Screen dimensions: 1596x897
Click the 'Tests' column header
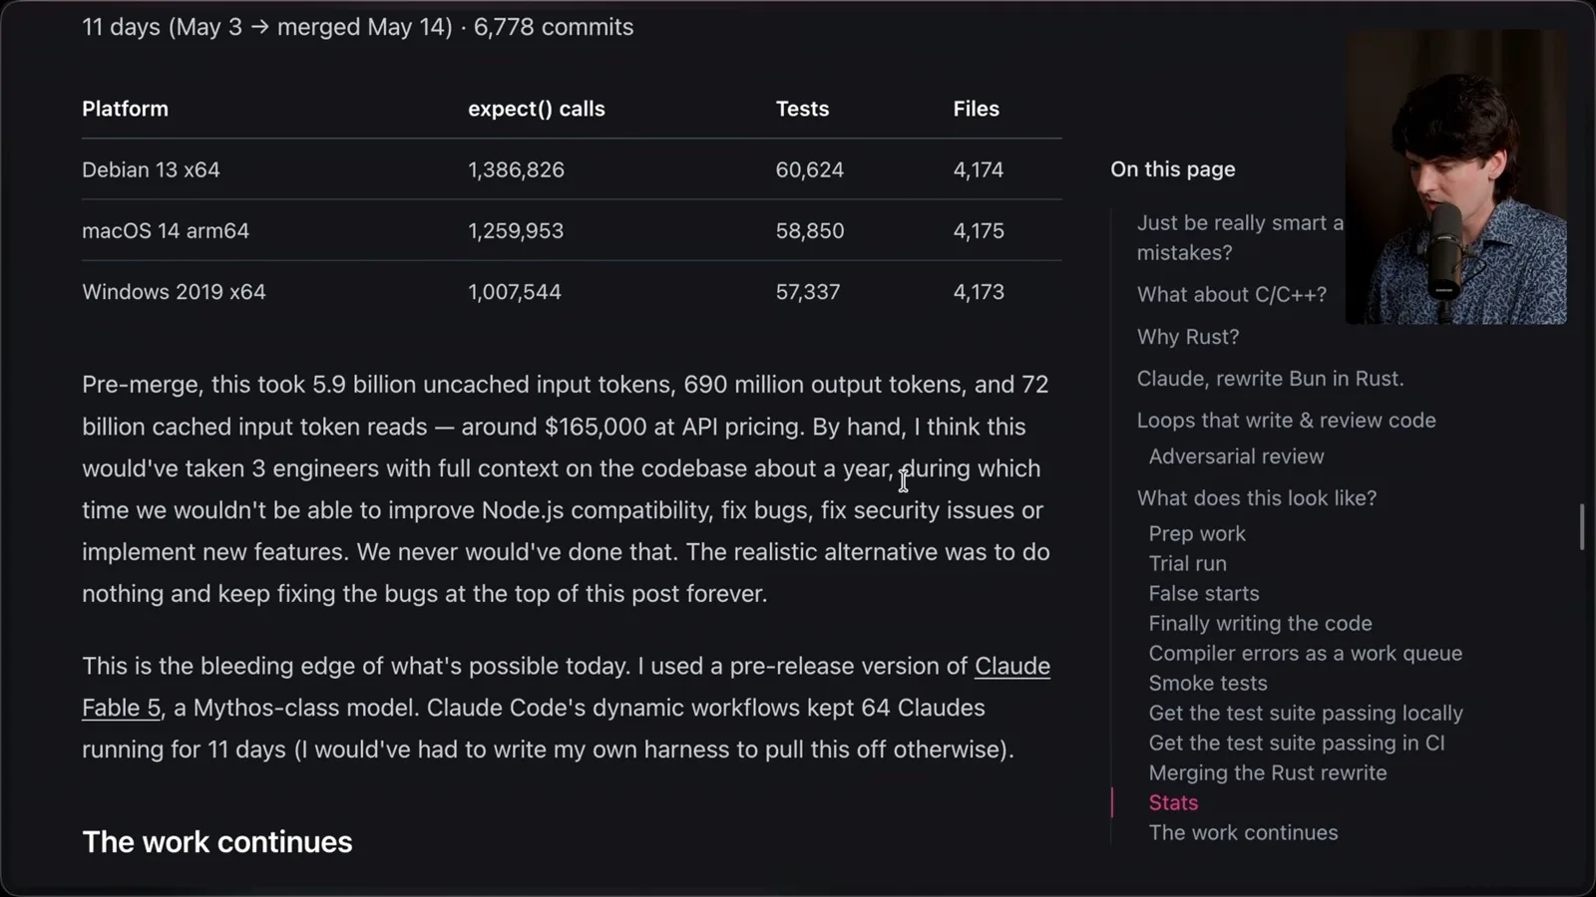pyautogui.click(x=803, y=109)
